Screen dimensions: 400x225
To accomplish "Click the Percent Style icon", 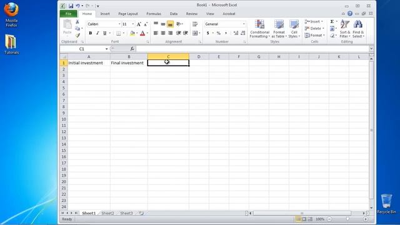I will pyautogui.click(x=219, y=33).
